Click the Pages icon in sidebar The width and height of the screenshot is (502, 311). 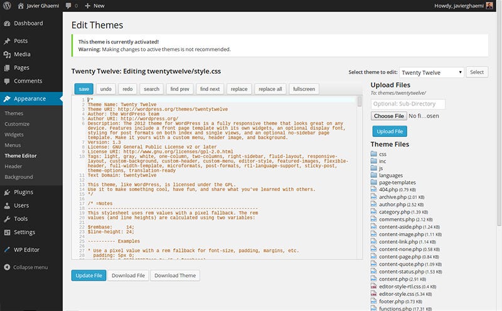pos(7,68)
